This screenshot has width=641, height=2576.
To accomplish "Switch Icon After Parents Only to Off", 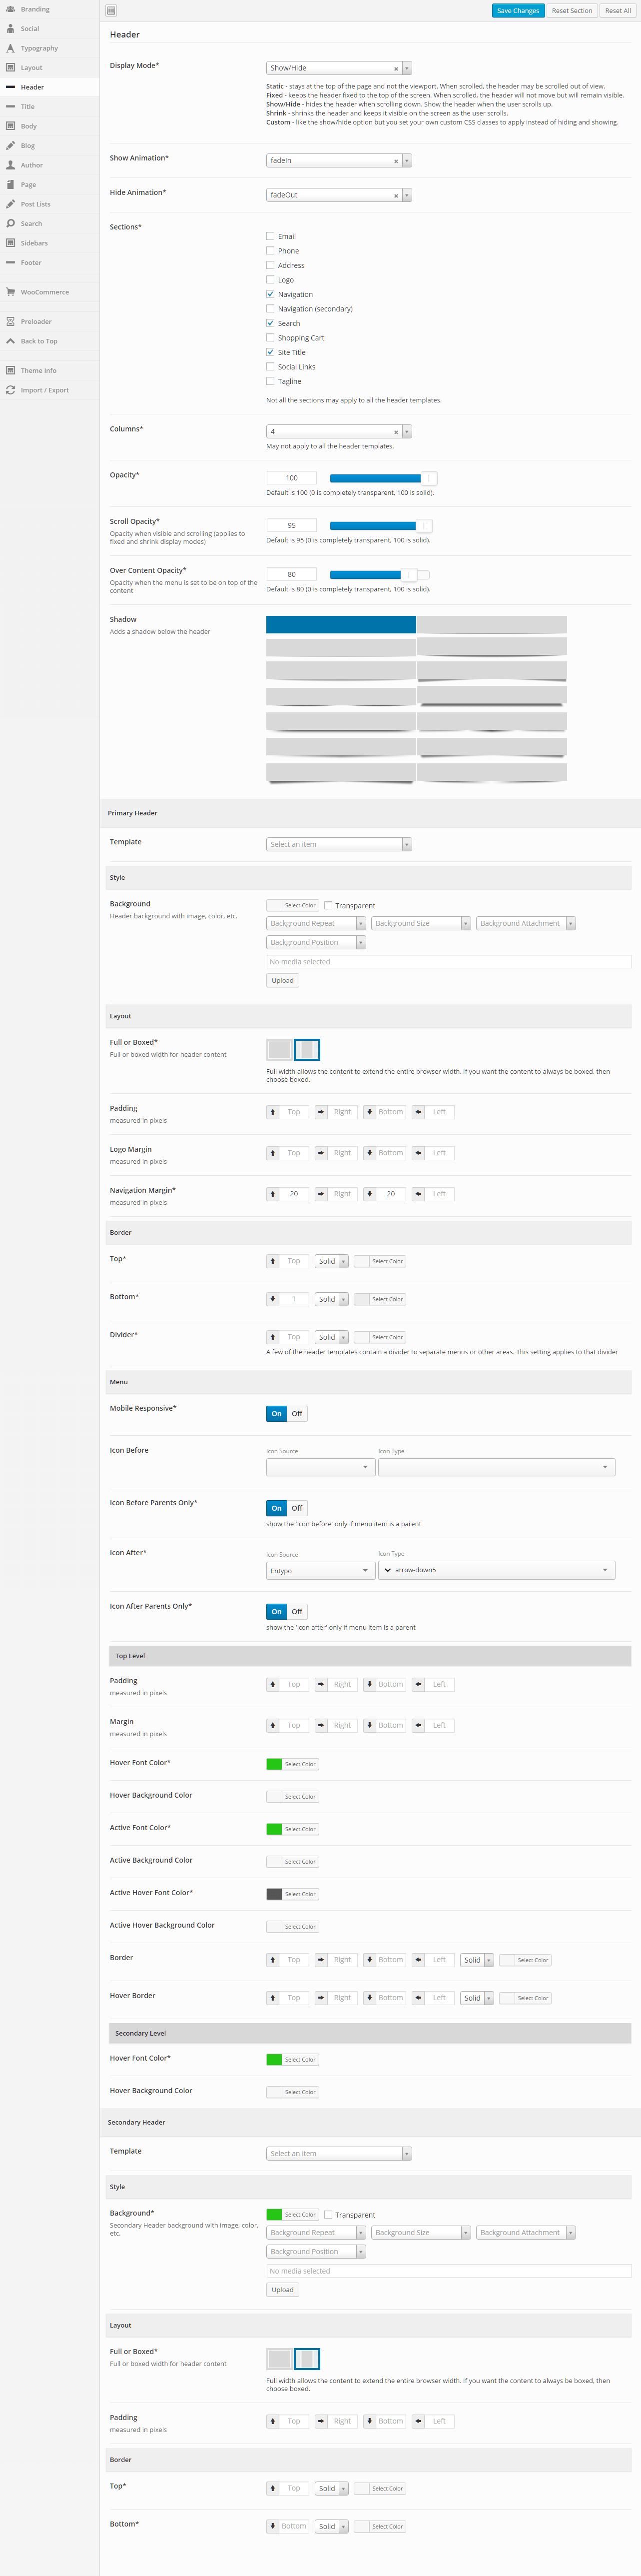I will (x=297, y=1612).
